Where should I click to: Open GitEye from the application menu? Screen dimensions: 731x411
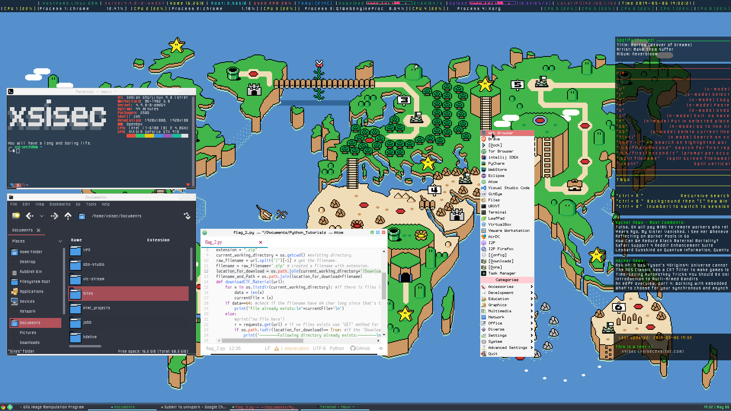pos(507,194)
